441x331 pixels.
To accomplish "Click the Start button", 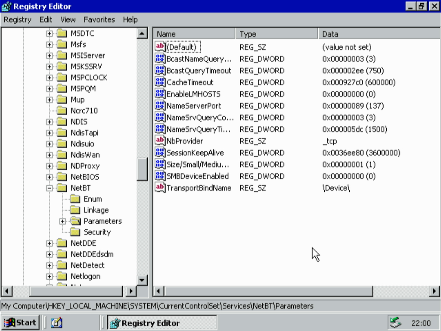I will (x=20, y=322).
